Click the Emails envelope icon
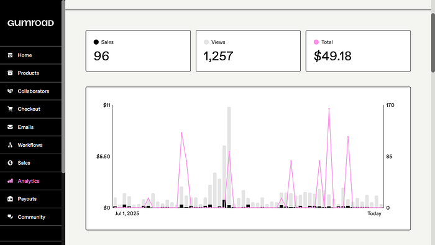435x245 pixels. (11, 127)
